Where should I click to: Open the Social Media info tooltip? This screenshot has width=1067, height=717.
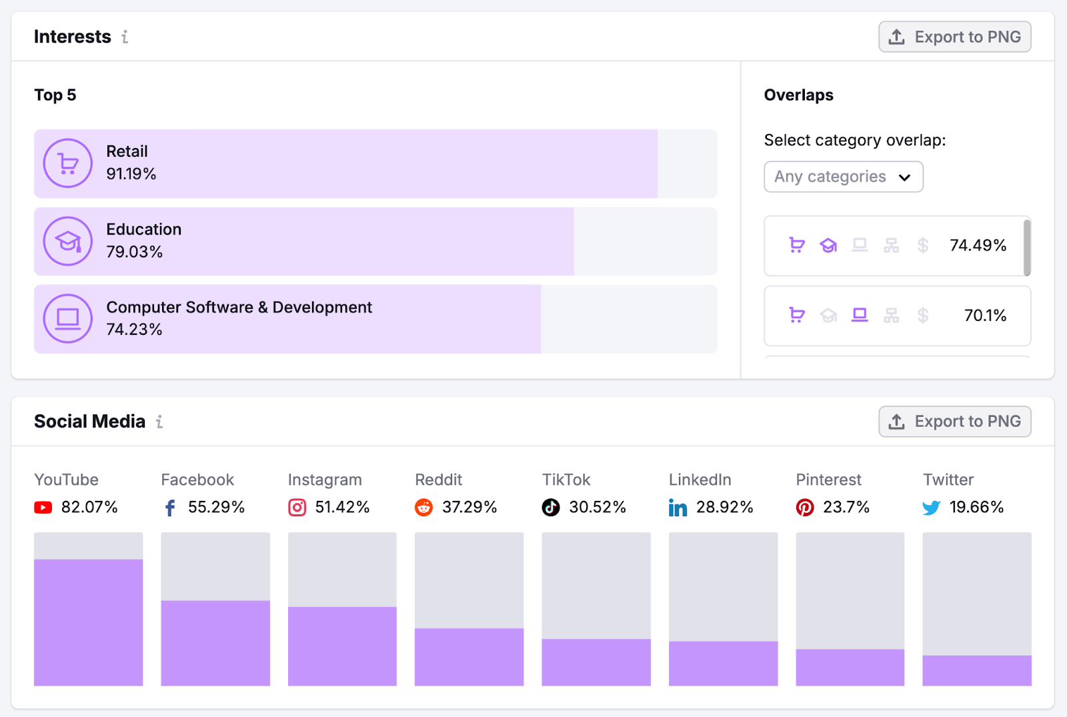point(159,422)
